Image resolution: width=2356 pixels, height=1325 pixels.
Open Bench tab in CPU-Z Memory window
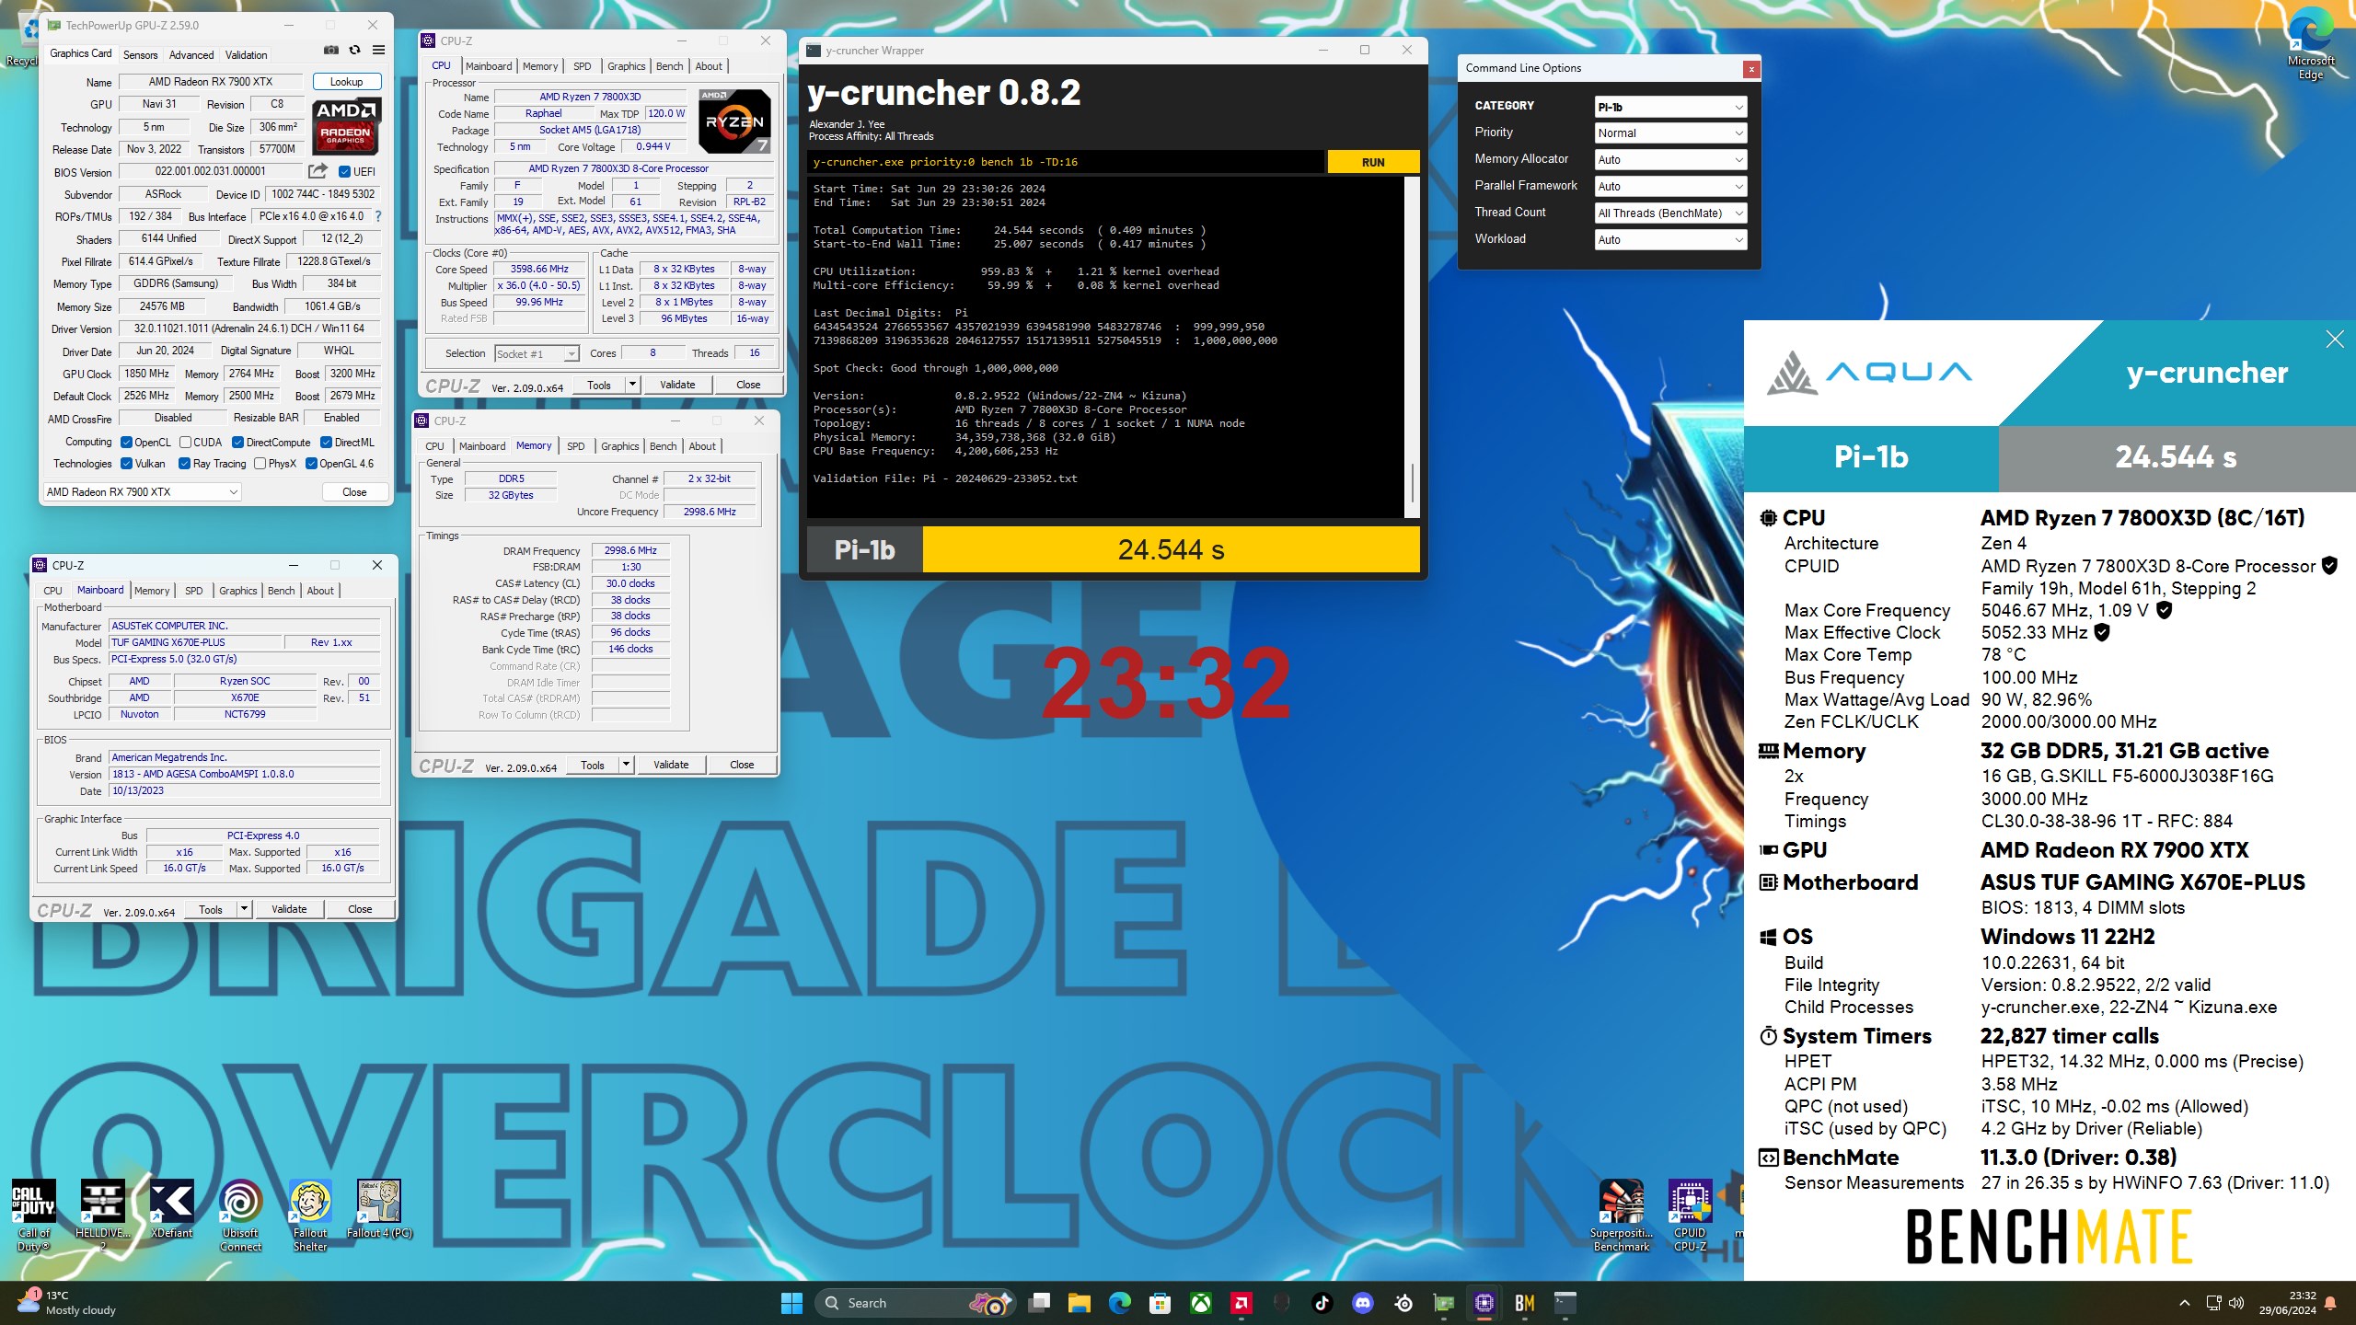664,446
